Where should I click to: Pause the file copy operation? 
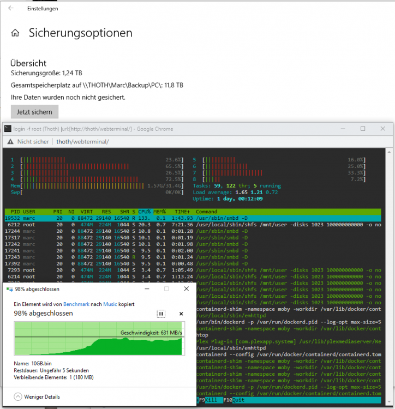(161, 314)
